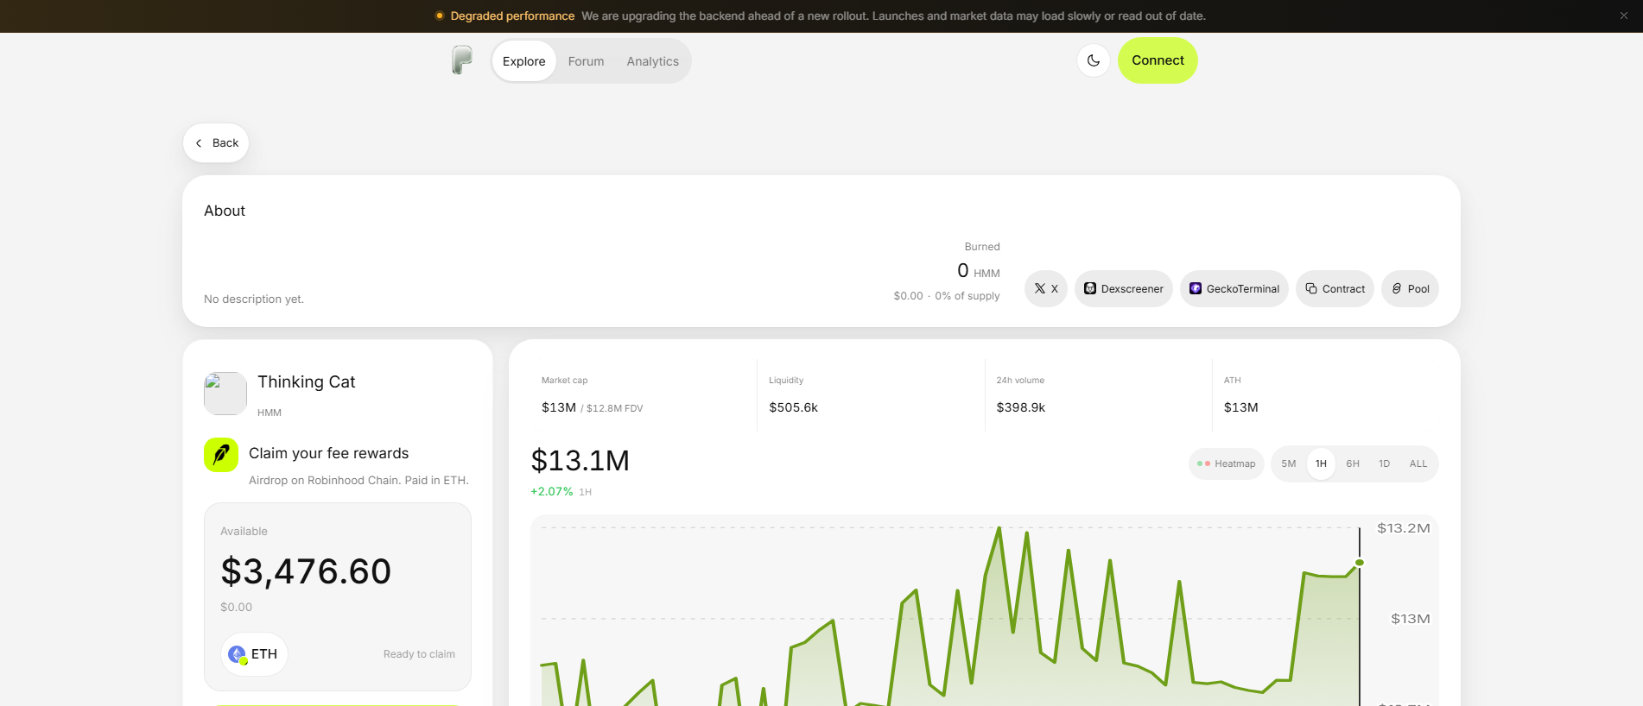
Task: Select the ALL chart timeframe
Action: (x=1418, y=463)
